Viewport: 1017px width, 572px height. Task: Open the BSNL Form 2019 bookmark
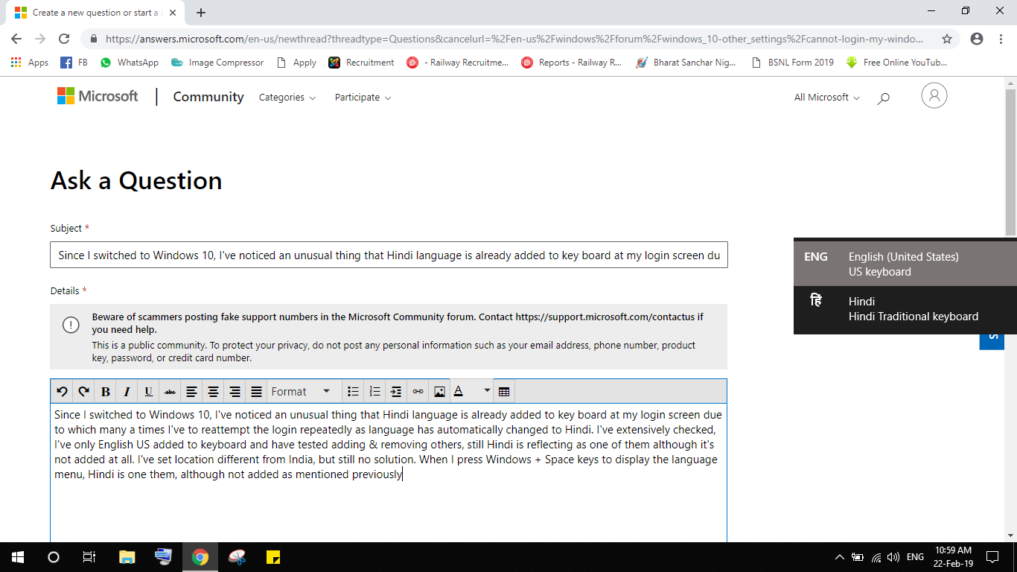(x=793, y=63)
